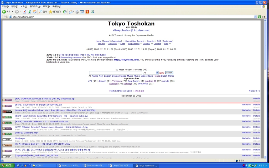Open the 도구(T) menu
This screenshot has width=269, height=168.
click(x=46, y=7)
